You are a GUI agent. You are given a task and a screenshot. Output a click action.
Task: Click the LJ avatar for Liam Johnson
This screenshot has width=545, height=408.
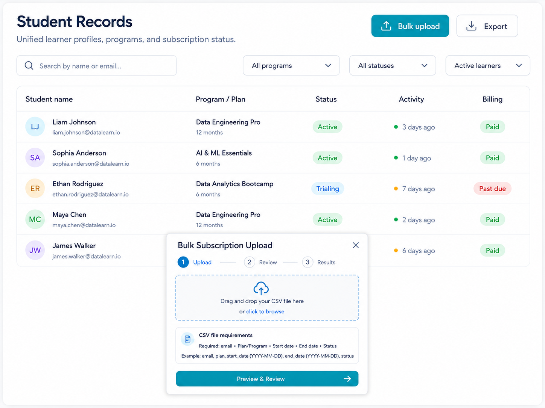(35, 127)
